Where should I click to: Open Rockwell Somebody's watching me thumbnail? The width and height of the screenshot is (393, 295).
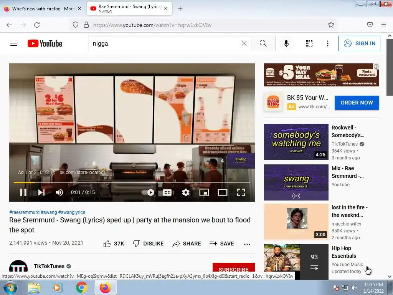click(296, 141)
